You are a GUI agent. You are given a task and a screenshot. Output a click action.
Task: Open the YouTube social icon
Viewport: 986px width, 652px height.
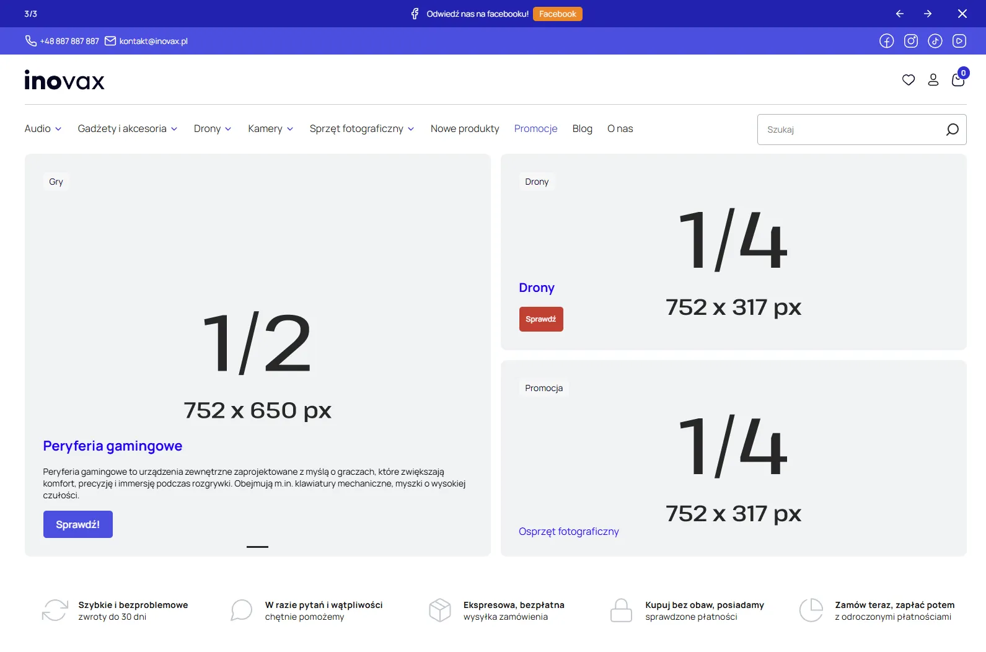coord(959,41)
